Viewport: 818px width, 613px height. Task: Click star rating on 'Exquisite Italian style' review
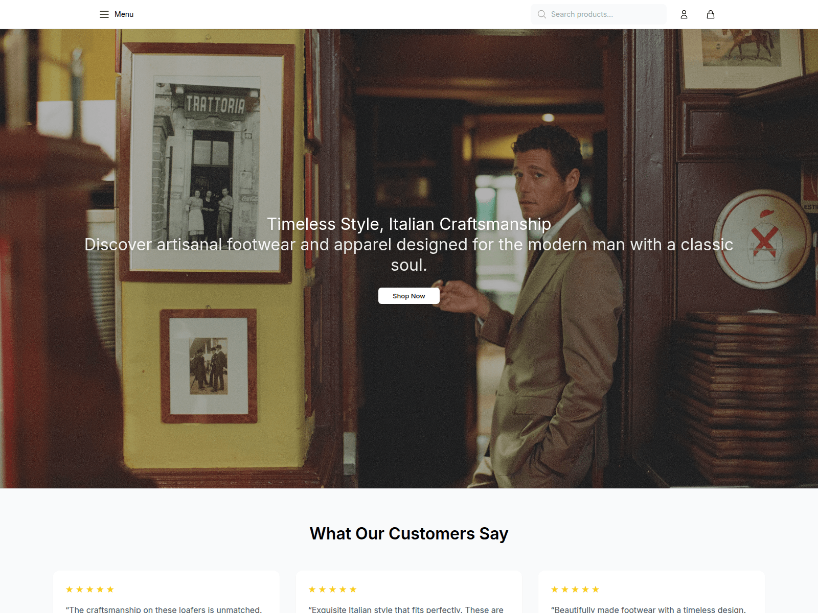pos(332,590)
